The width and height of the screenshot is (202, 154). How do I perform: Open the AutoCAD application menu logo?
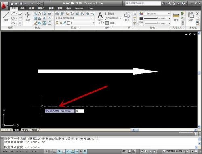coord(4,6)
